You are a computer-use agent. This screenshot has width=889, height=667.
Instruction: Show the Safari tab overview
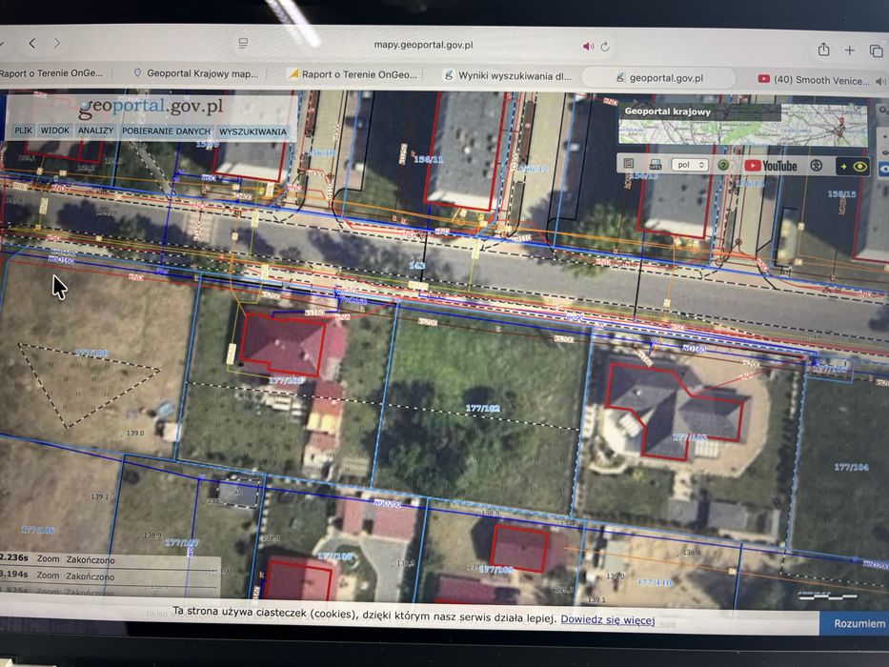[876, 51]
